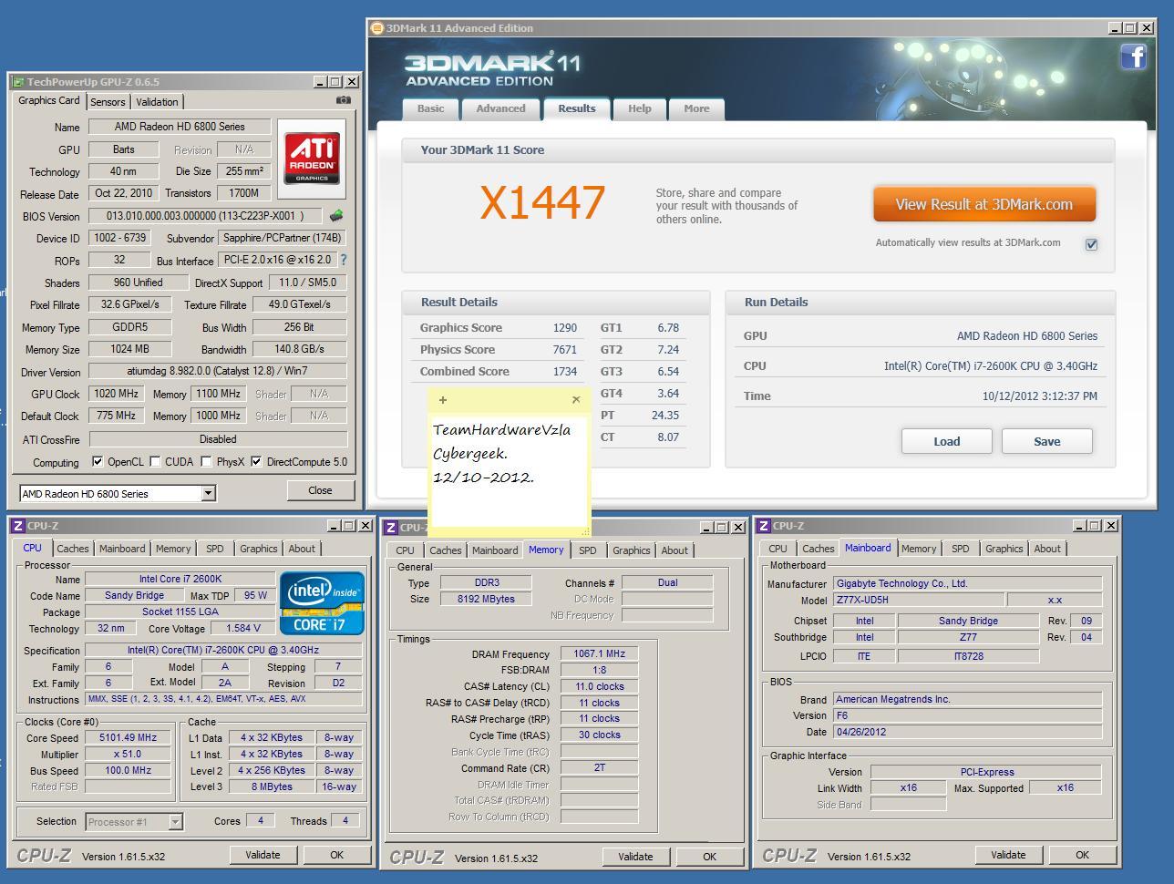Click the Physics Score value 7671

(564, 350)
